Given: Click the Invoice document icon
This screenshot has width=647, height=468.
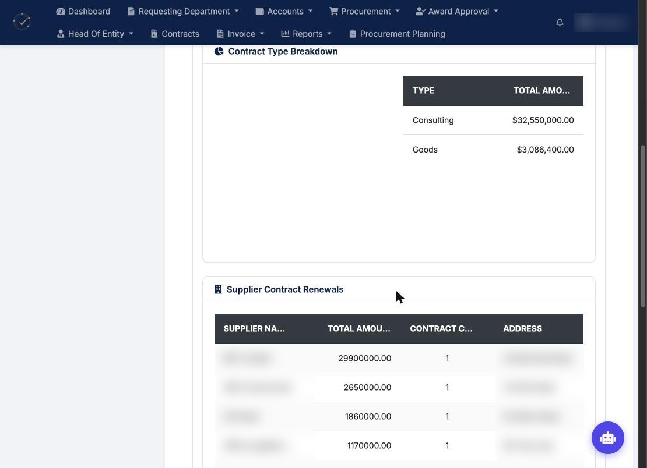Looking at the screenshot, I should pyautogui.click(x=220, y=34).
